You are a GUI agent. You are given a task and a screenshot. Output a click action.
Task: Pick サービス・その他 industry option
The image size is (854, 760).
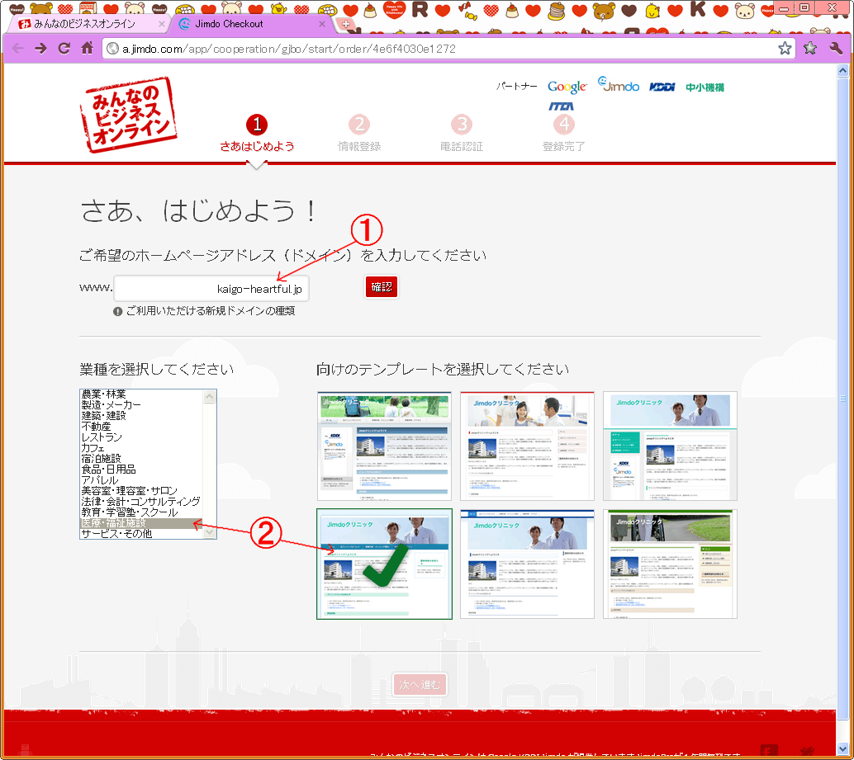click(116, 534)
